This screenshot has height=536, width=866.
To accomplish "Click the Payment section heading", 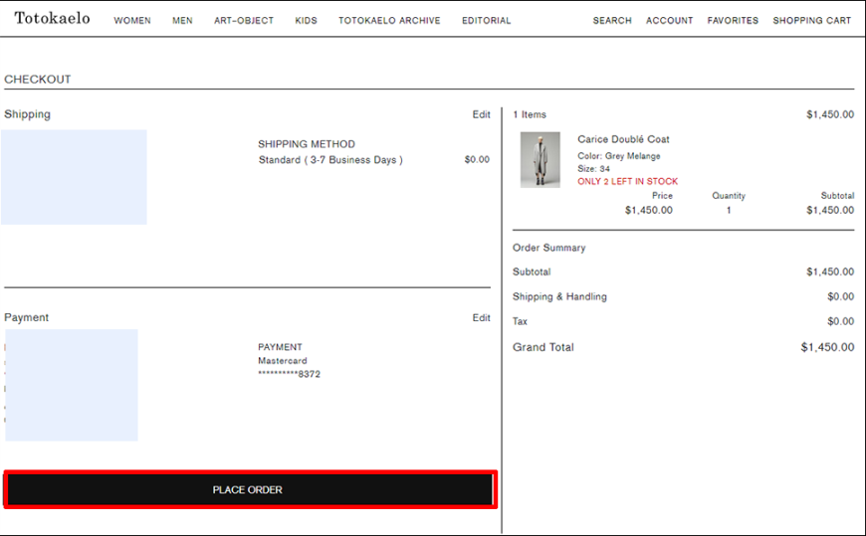I will click(27, 317).
